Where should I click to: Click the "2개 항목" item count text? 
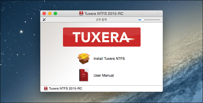point(101,20)
